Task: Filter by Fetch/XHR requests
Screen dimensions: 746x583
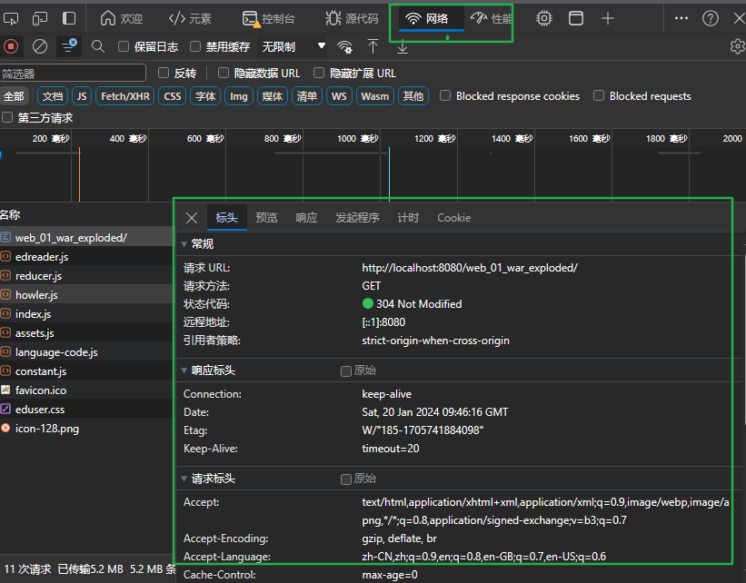Action: click(125, 96)
